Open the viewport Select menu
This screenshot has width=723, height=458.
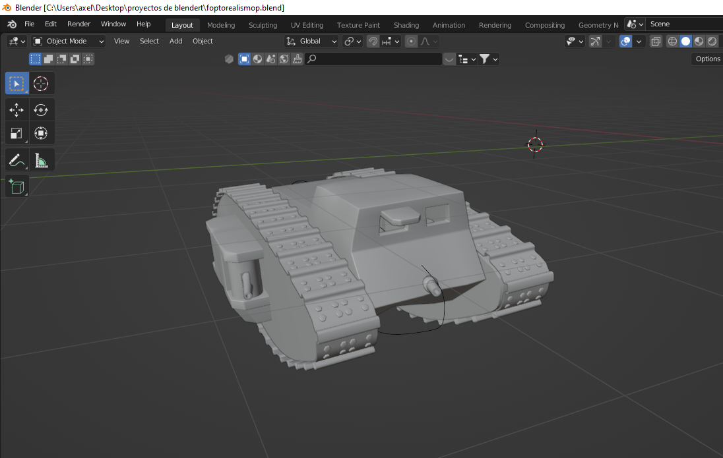149,41
